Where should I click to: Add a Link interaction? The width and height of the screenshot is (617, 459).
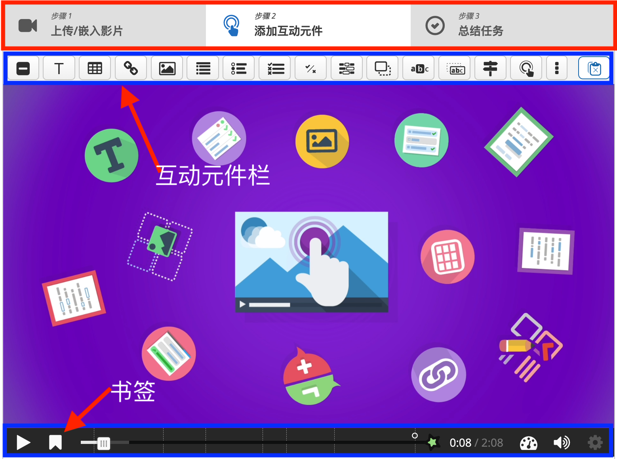(131, 68)
